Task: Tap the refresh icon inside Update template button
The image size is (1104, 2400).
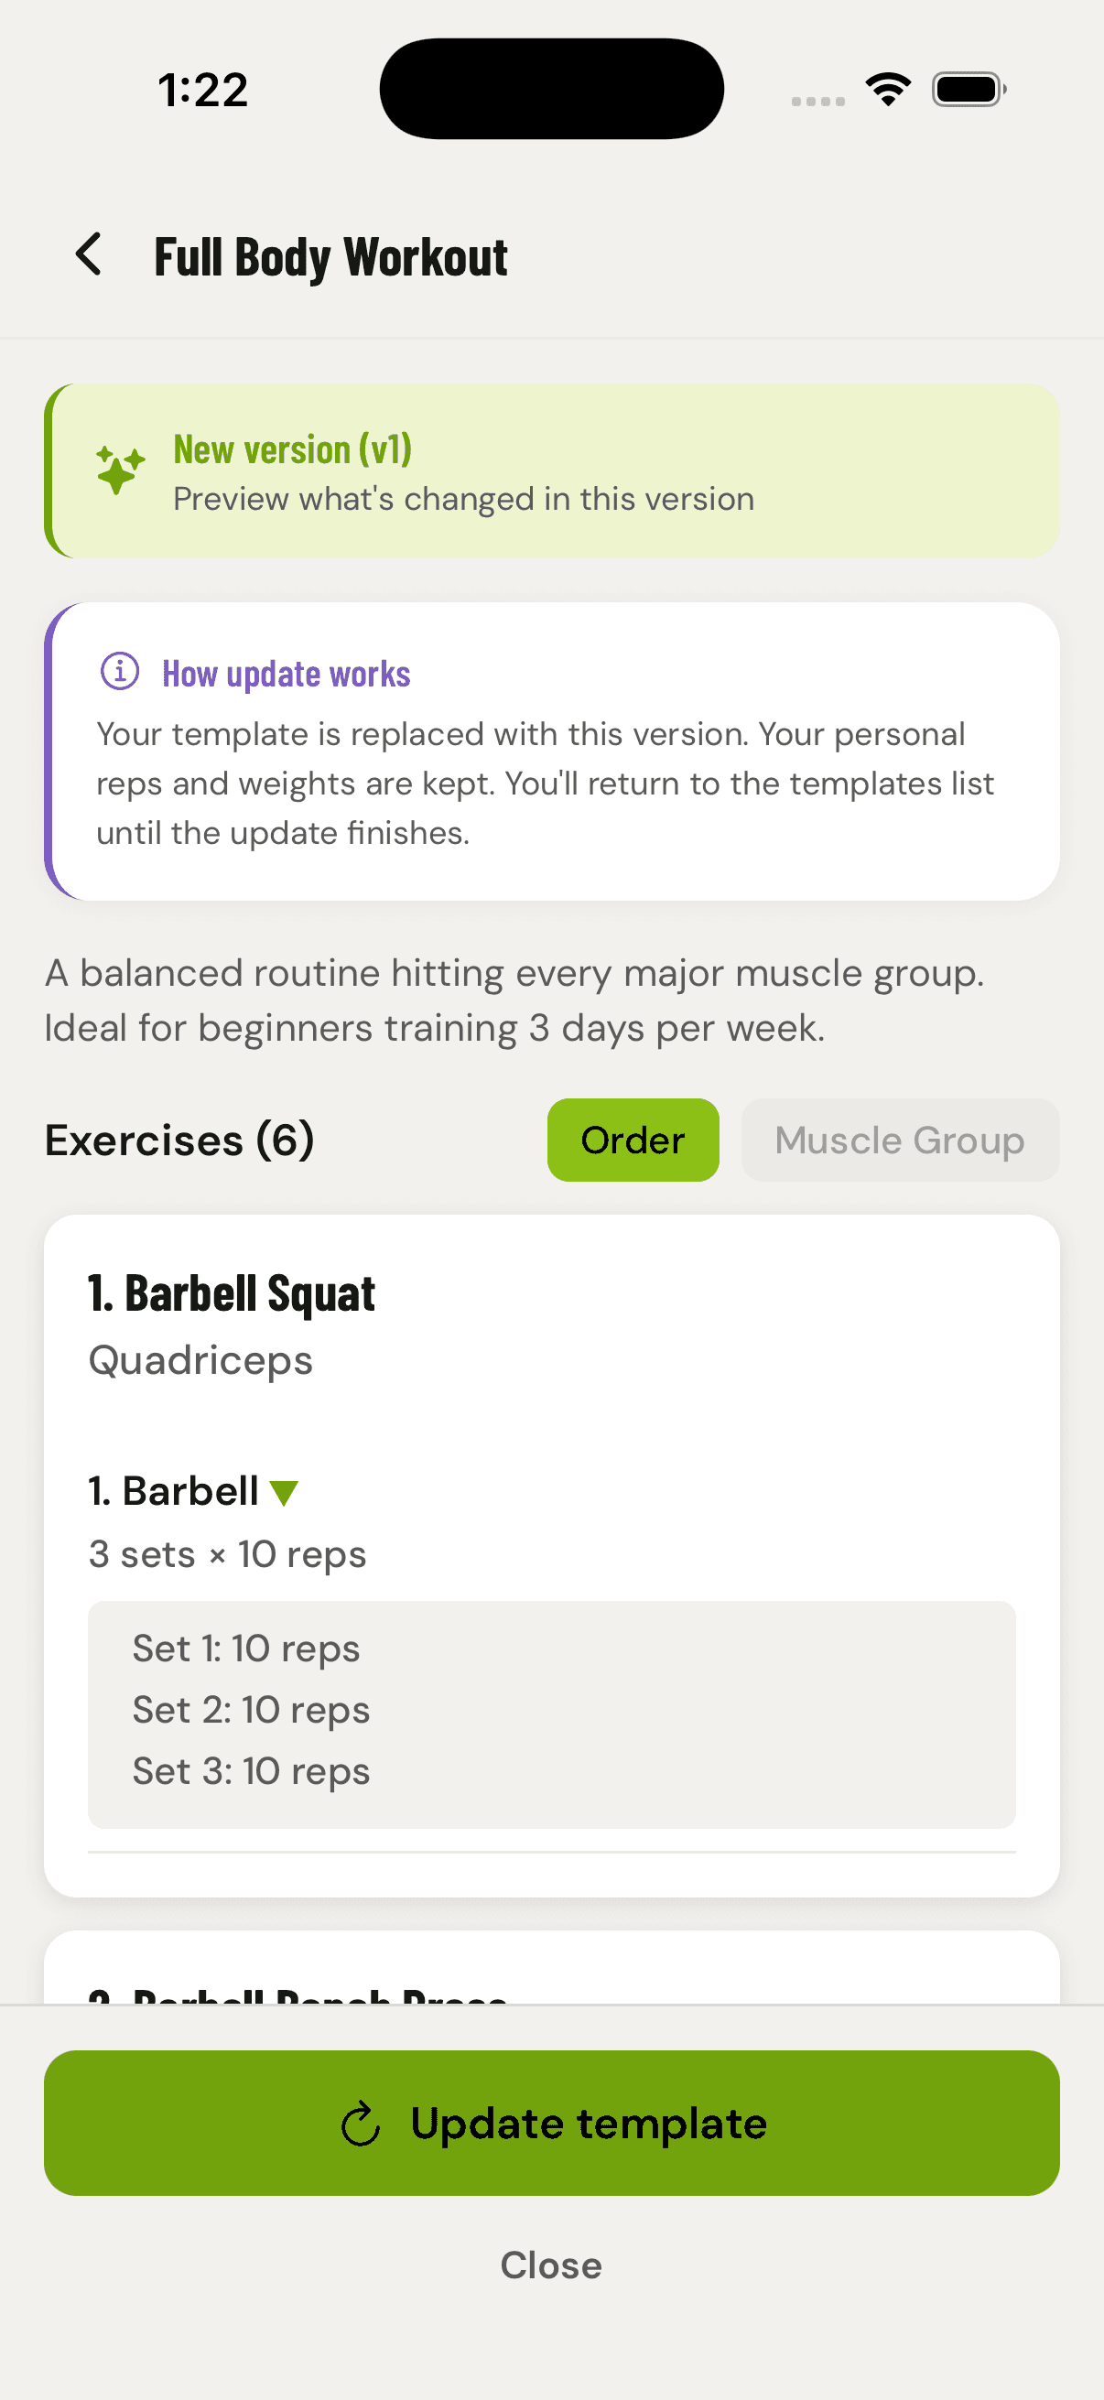Action: click(x=361, y=2124)
